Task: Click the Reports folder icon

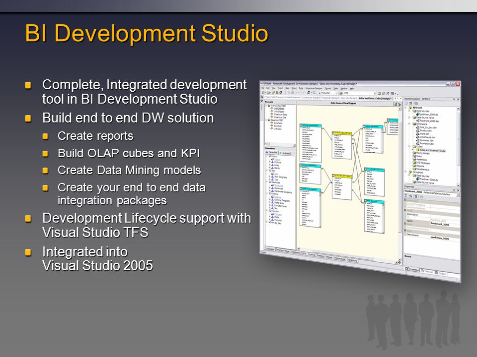Action: point(414,166)
